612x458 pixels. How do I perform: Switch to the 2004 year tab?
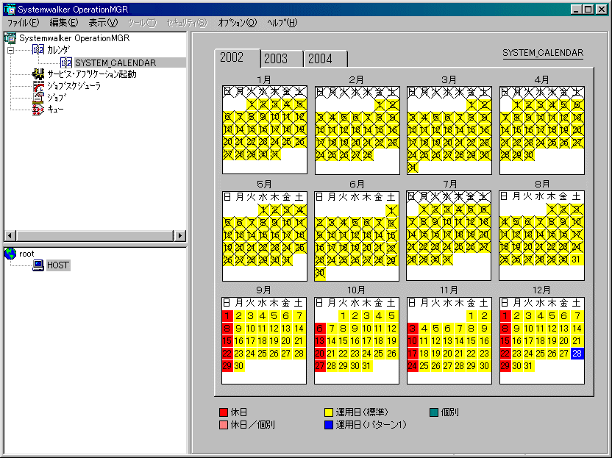coord(326,59)
